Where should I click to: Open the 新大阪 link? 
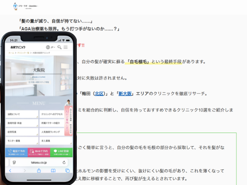(125, 93)
